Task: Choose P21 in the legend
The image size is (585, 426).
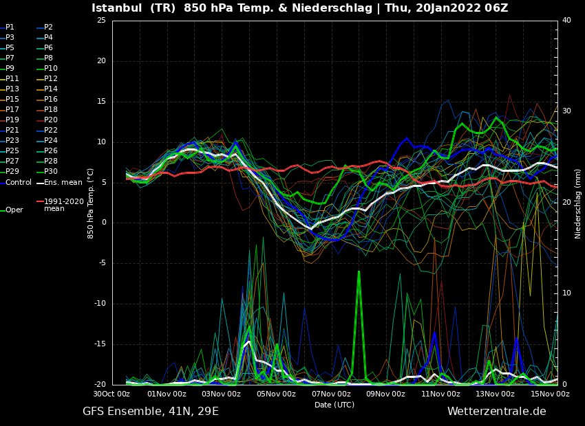Action: click(x=10, y=131)
